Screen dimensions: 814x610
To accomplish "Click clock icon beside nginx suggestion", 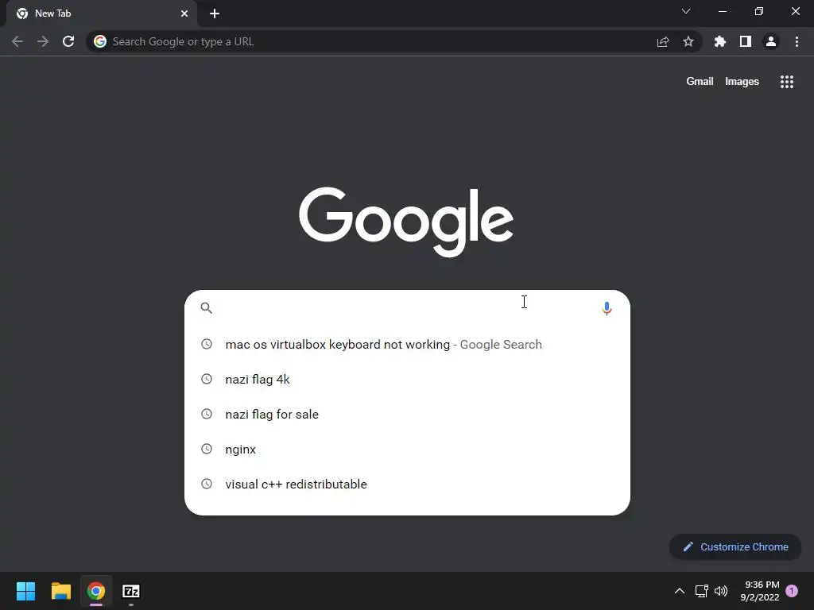I will tap(207, 449).
